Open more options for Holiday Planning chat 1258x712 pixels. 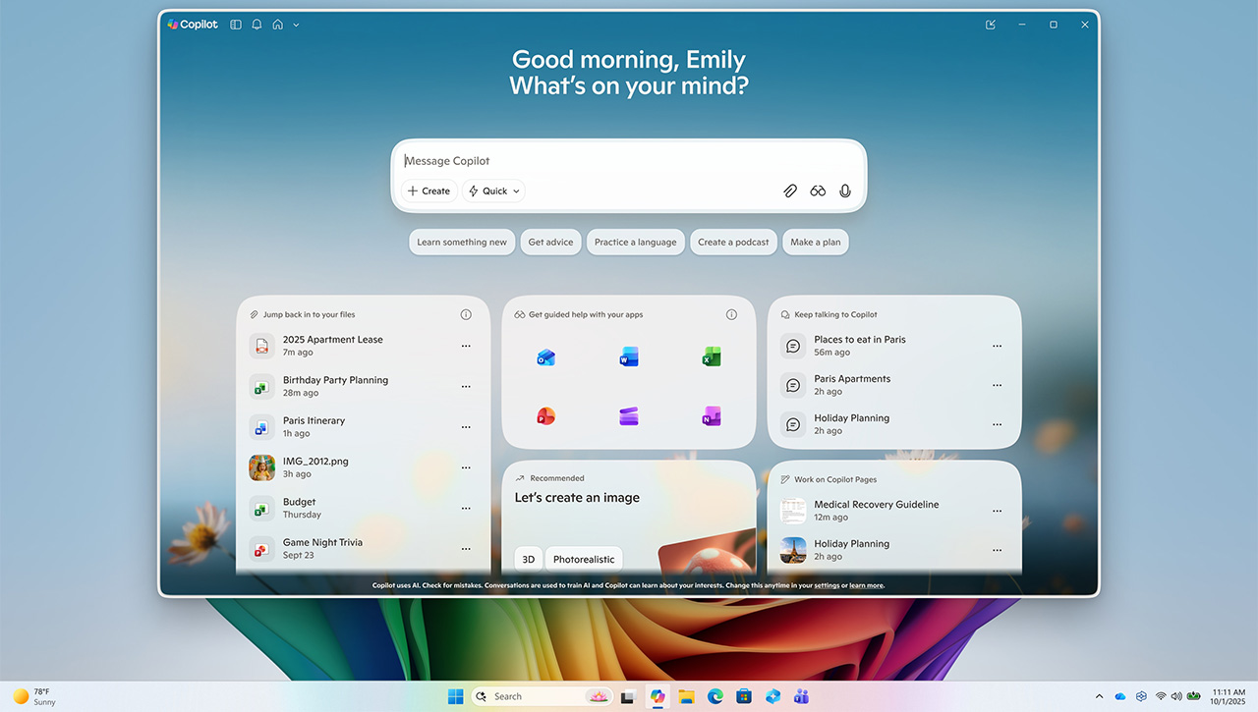pyautogui.click(x=997, y=424)
